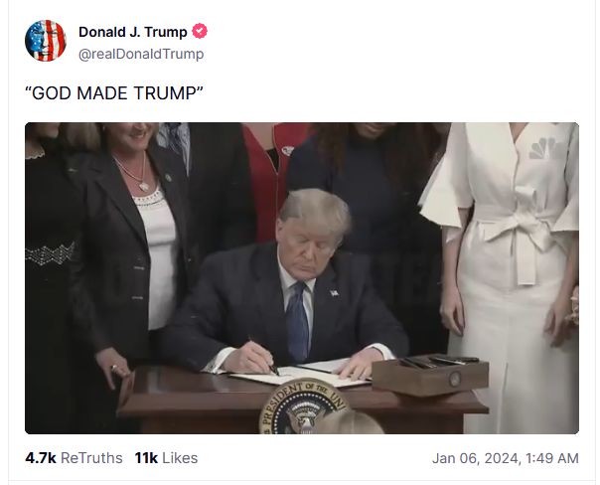
Task: Click the pen in the signing hand
Action: tap(265, 357)
